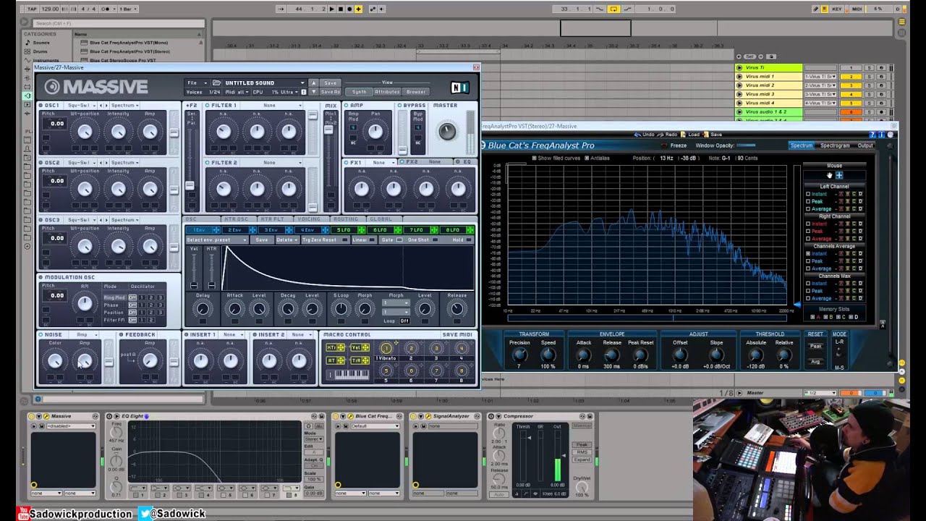The width and height of the screenshot is (926, 521).
Task: Switch to Attributes view in Massive
Action: pos(387,92)
